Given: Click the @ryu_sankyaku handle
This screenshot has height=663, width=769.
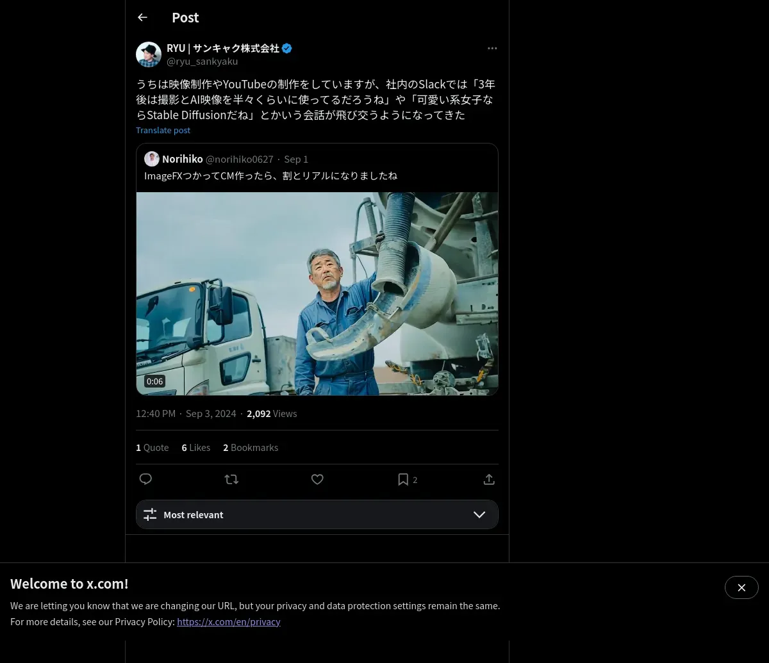Looking at the screenshot, I should click(x=202, y=61).
